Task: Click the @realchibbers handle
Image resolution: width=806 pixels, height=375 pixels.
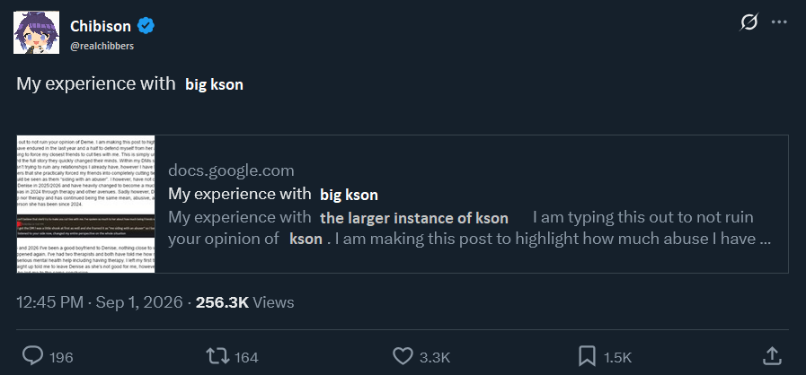Action: pos(102,46)
